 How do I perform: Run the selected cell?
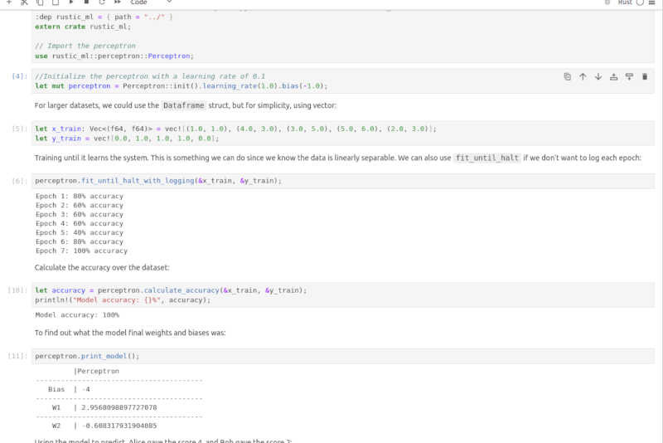point(71,2)
